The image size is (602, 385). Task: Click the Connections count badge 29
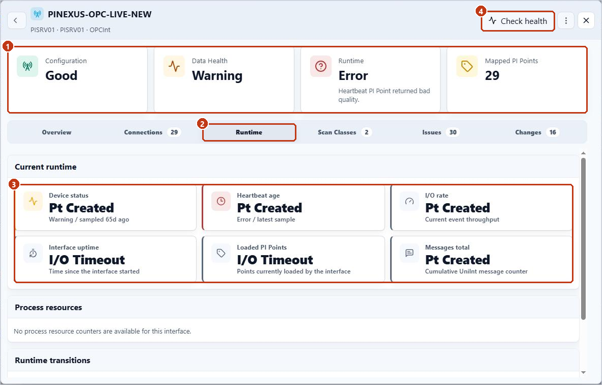pos(174,132)
